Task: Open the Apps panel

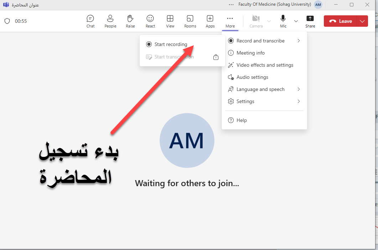Action: [x=210, y=21]
